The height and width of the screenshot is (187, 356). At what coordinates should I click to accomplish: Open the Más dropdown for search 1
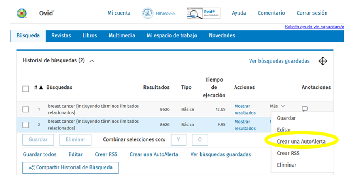click(277, 106)
